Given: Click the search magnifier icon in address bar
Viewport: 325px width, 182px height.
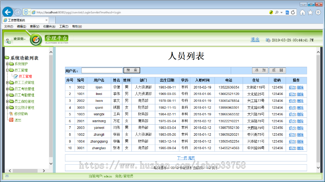Looking at the screenshot, I should click(277, 12).
